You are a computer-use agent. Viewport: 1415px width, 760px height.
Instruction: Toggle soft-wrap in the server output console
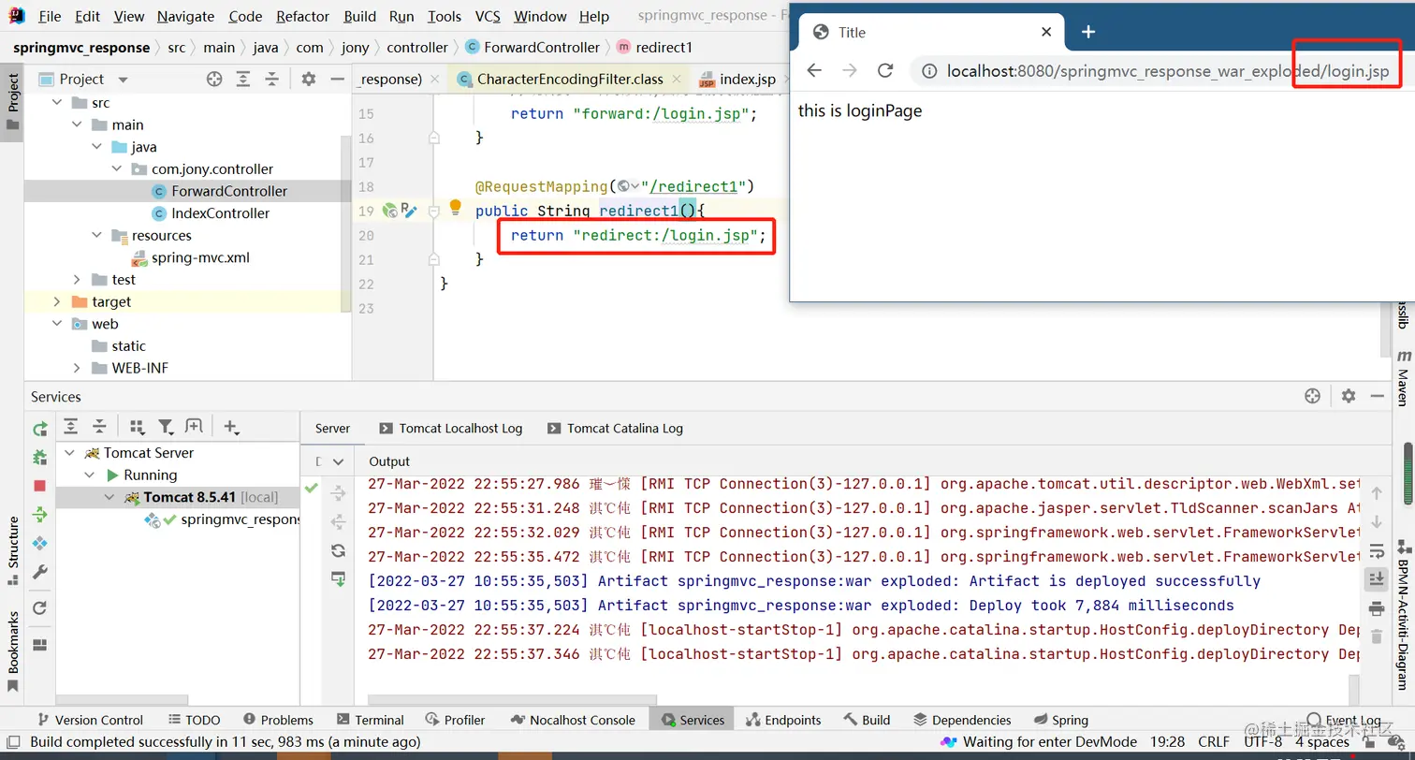click(1377, 552)
